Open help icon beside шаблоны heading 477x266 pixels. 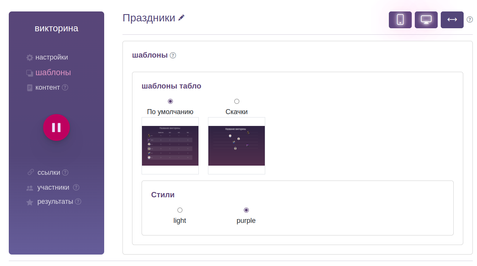173,55
